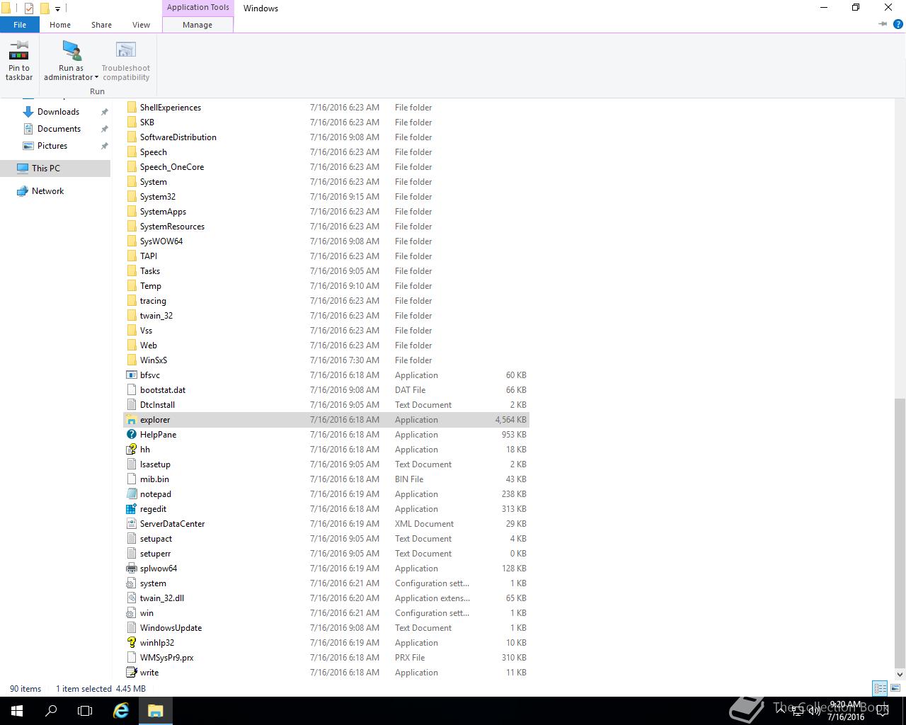Select the bootstat.dat file
The width and height of the screenshot is (906, 725).
[x=326, y=390]
